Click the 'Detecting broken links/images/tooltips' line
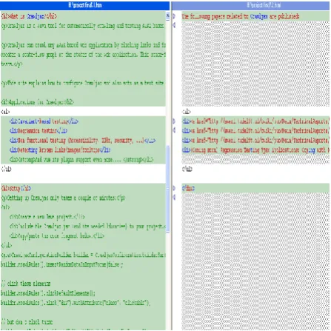 [60, 150]
